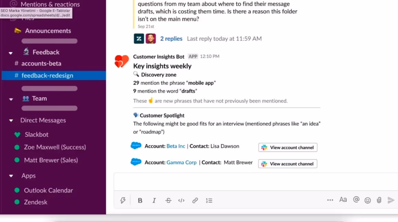Open the Zendesk app
The height and width of the screenshot is (222, 398).
click(36, 202)
